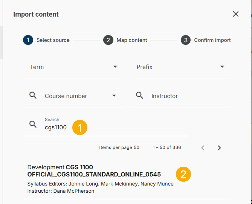Expand the Prefix dropdown arrow
The height and width of the screenshot is (204, 252).
[x=222, y=67]
